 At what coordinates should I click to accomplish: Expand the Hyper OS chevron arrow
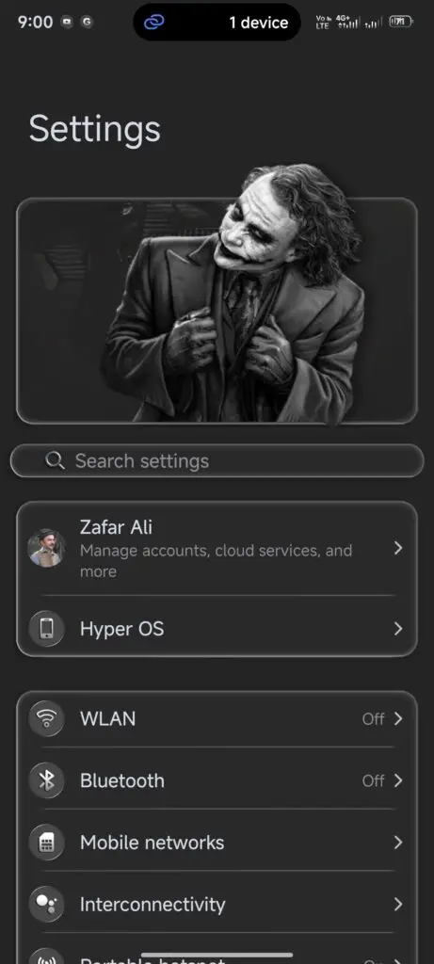coord(398,628)
